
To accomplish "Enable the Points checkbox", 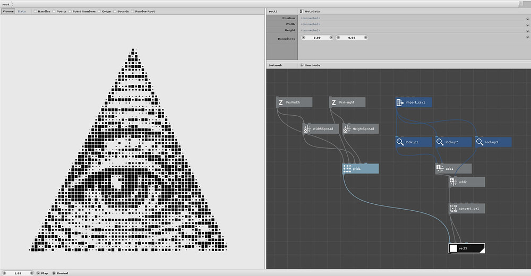I will (x=54, y=11).
